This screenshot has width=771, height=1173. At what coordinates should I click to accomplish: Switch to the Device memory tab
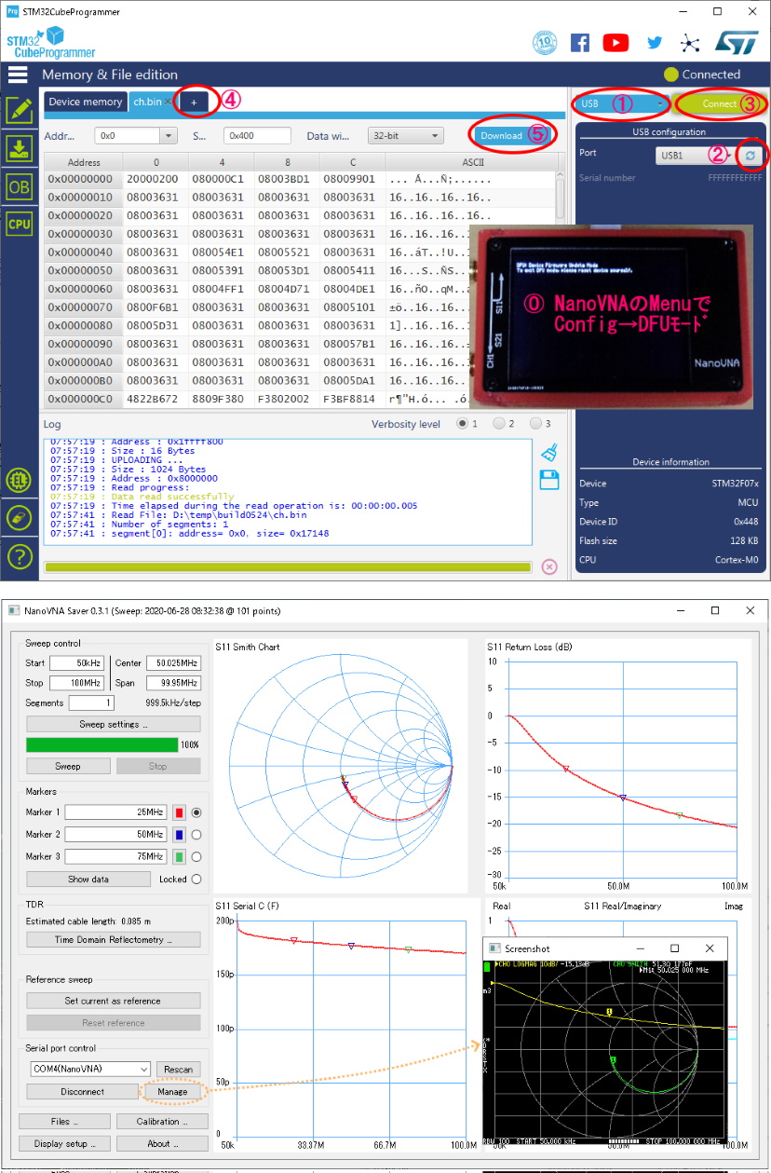point(85,102)
